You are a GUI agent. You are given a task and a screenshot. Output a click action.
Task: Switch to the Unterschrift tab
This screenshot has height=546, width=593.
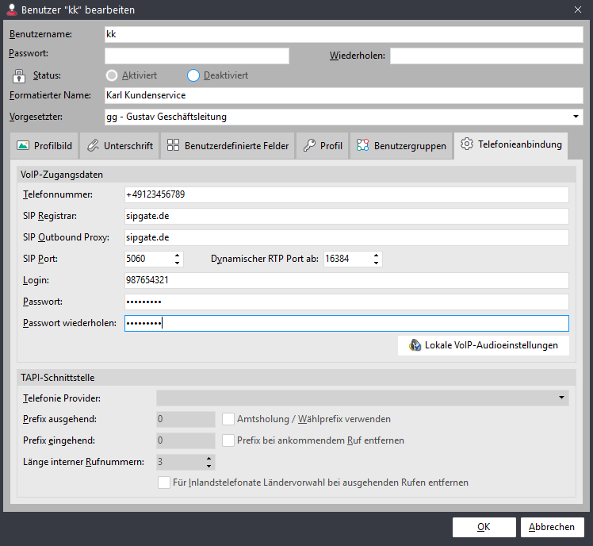120,146
